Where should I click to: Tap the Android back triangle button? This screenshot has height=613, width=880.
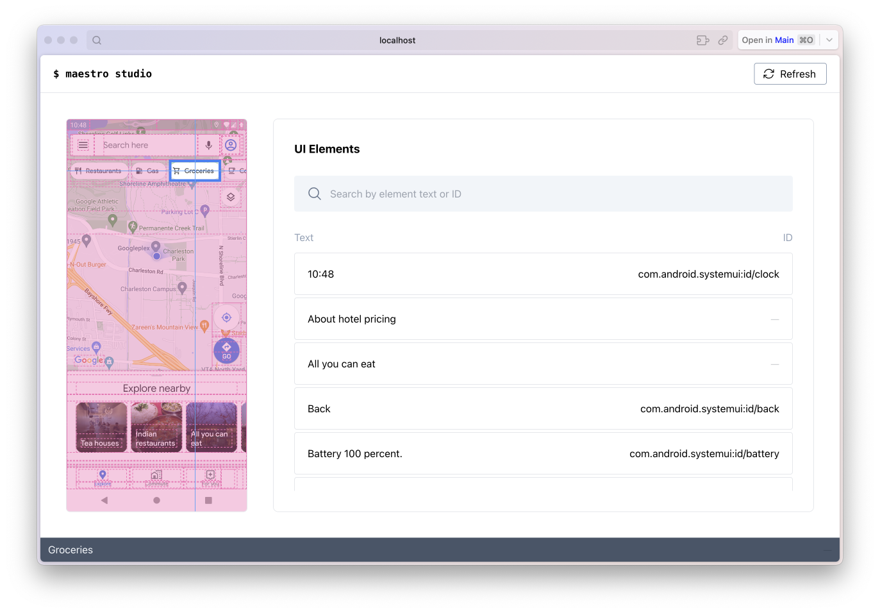(x=104, y=500)
